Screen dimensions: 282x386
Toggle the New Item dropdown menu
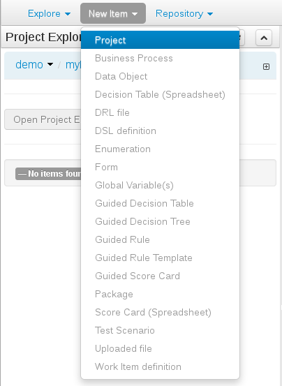click(113, 13)
